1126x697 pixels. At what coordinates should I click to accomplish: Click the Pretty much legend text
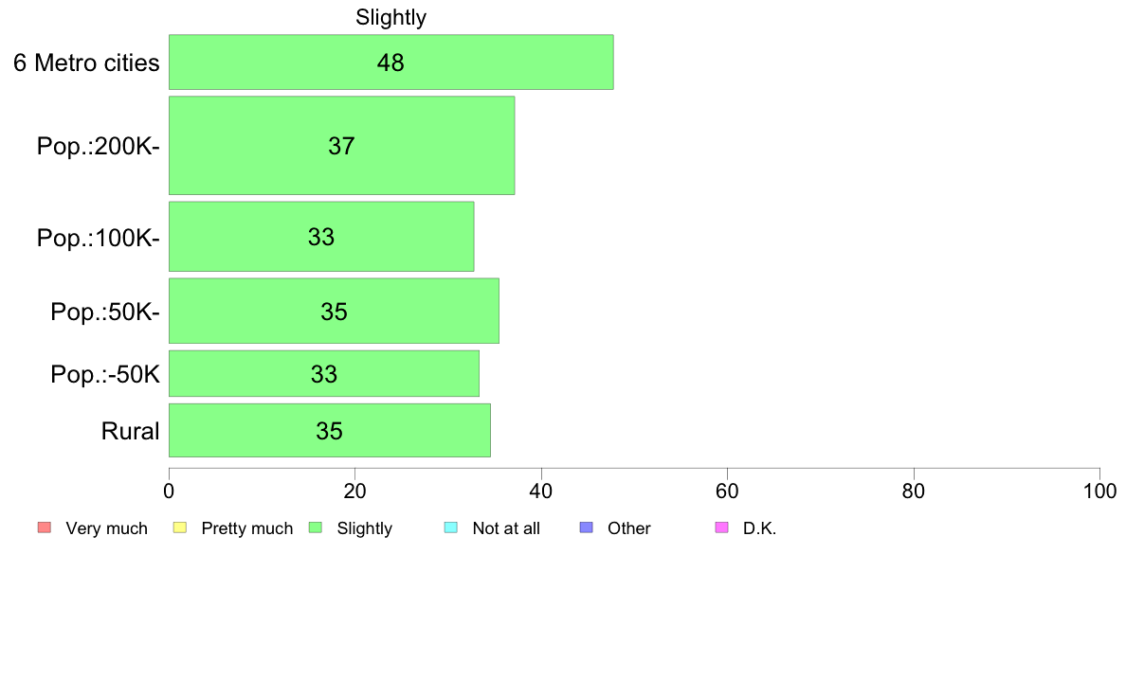point(247,528)
